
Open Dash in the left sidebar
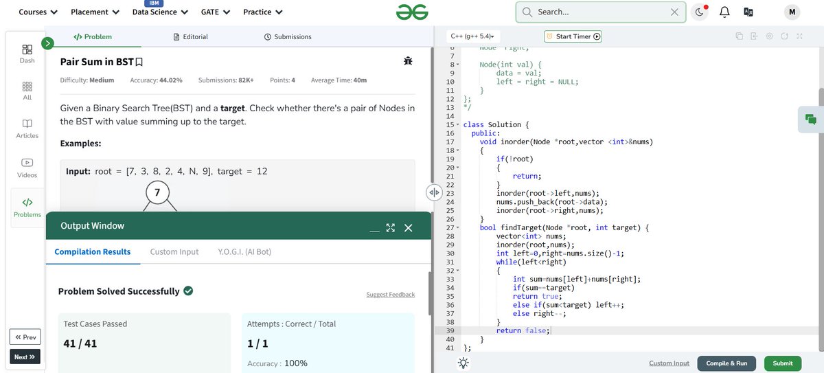(27, 54)
